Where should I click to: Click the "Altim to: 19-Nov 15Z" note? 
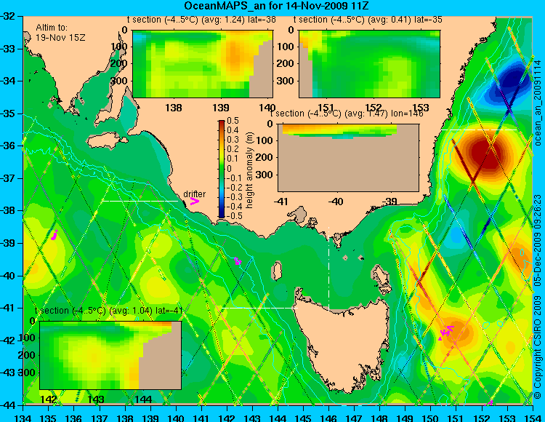(60, 32)
